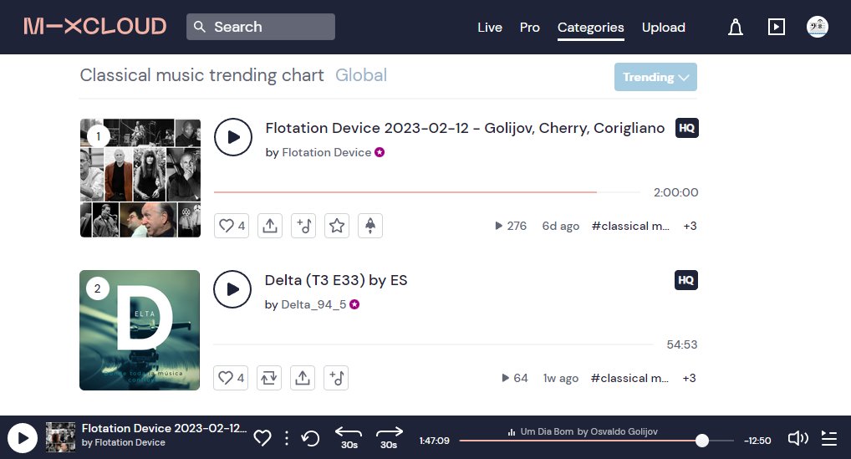The height and width of the screenshot is (459, 851).
Task: Open the Categories tab
Action: tap(590, 27)
